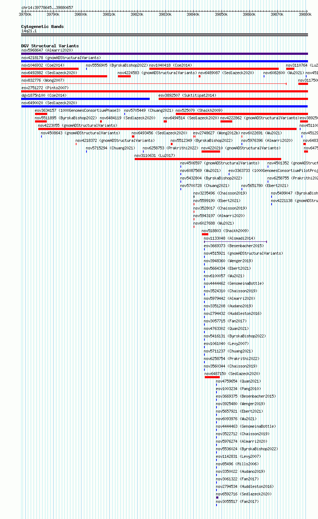This screenshot has height=519, width=318.
Task: Click nsv4506597 gnomAD variant label
Action: [220, 163]
